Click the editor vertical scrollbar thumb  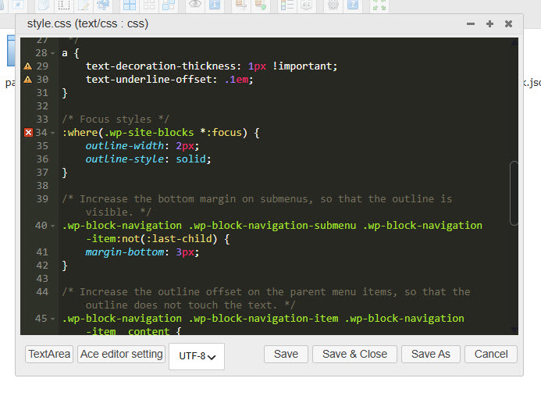click(514, 194)
